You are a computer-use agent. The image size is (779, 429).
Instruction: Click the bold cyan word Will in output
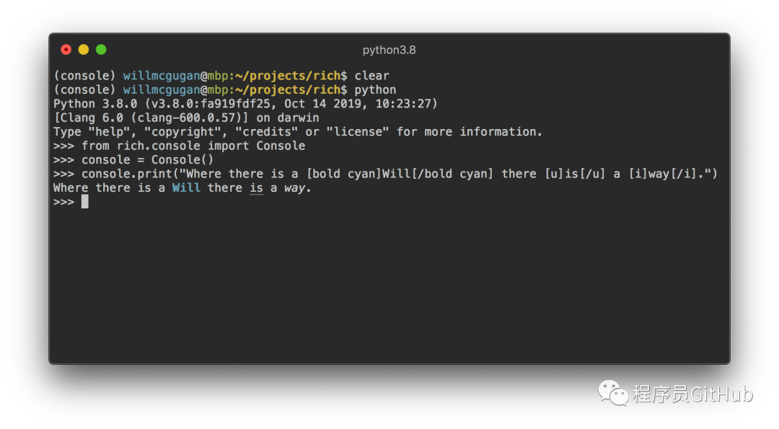click(x=186, y=187)
